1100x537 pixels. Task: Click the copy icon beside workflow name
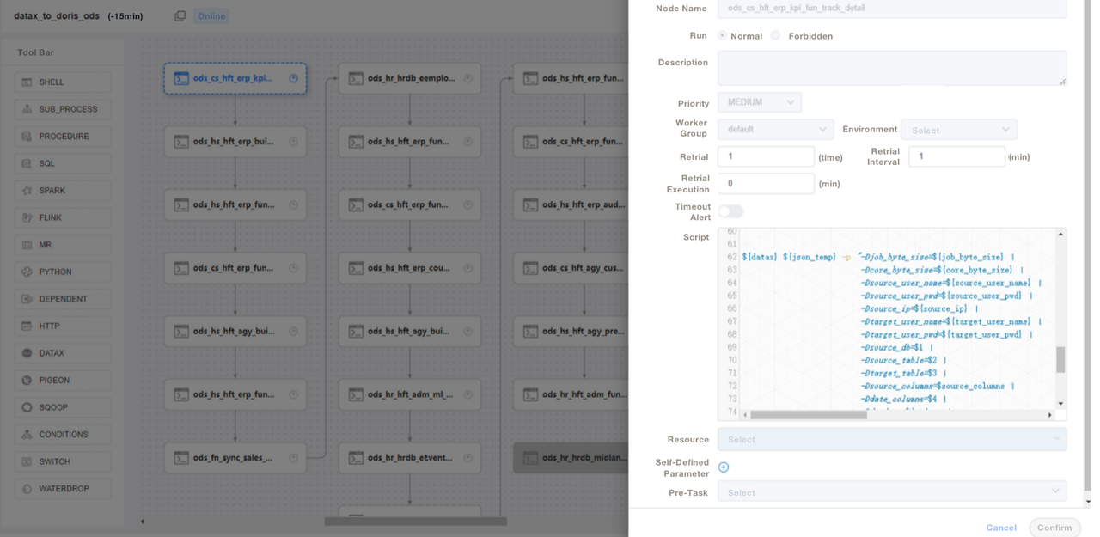click(x=180, y=16)
